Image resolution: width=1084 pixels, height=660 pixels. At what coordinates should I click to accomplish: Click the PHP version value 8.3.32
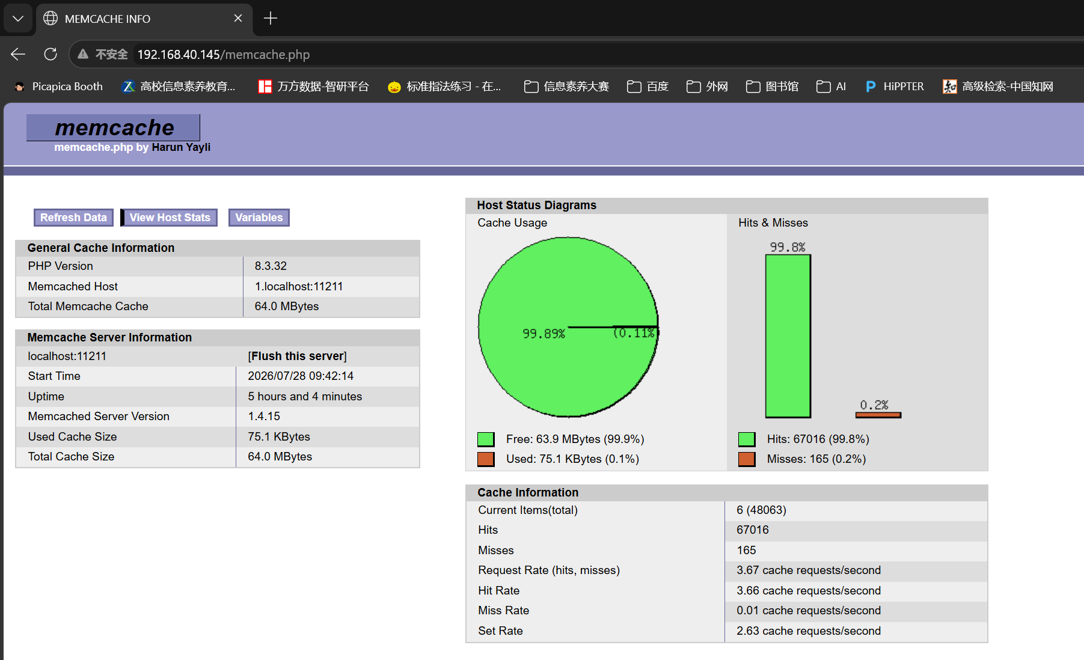pos(271,266)
